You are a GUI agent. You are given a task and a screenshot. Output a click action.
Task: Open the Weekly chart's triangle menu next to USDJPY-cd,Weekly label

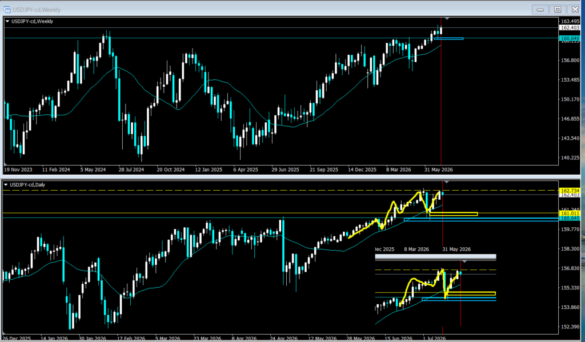(x=7, y=22)
